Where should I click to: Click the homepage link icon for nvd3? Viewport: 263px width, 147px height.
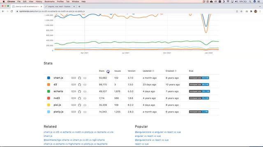pos(85,98)
